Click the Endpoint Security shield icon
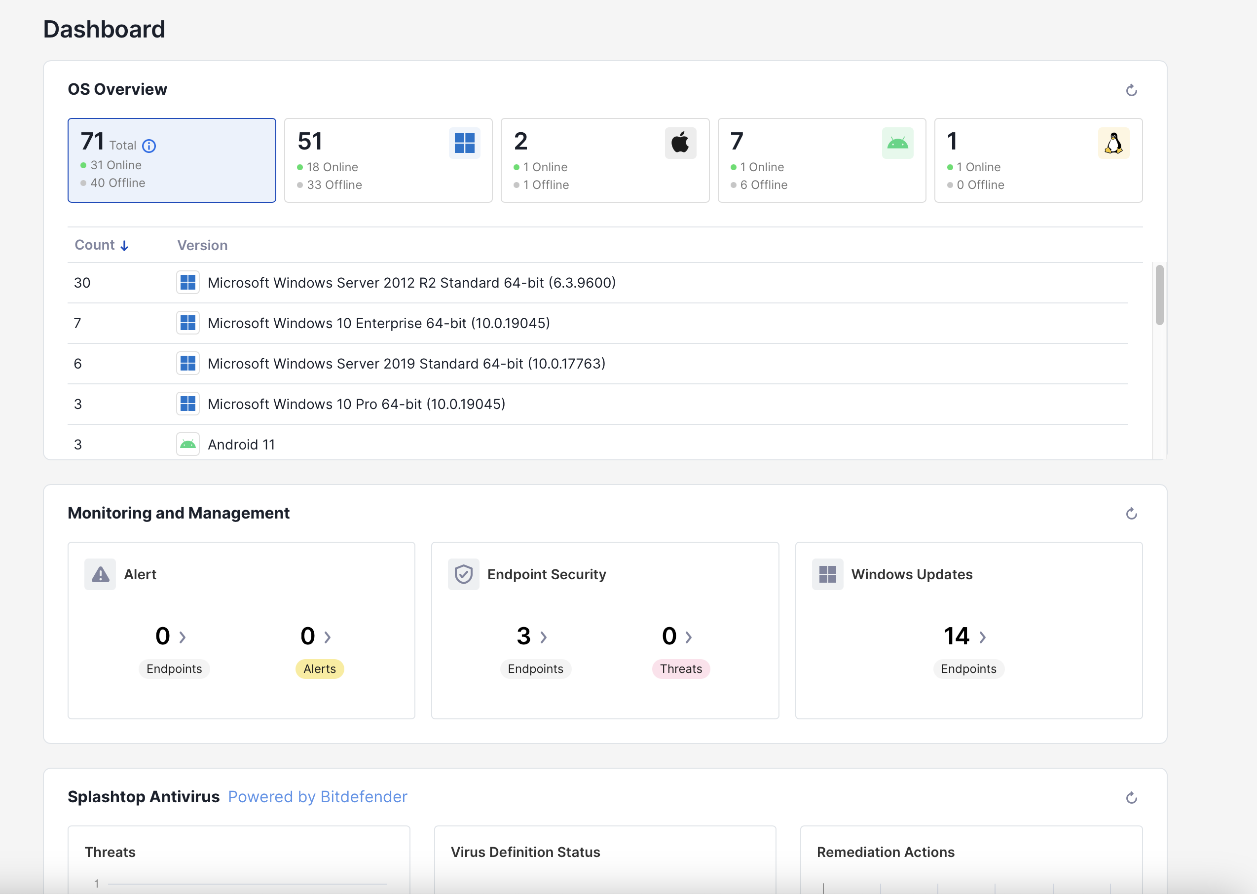 pyautogui.click(x=463, y=574)
